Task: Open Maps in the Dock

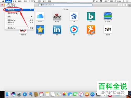Action: [59, 94]
